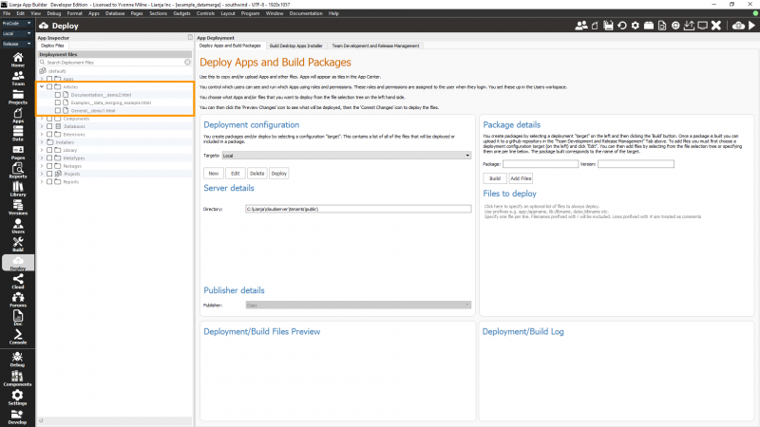This screenshot has height=427, width=760.
Task: Open the Debug icon in sidebar
Action: (17, 360)
